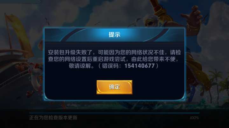
Task: Click the 提示 dialog title
Action: pos(114,35)
